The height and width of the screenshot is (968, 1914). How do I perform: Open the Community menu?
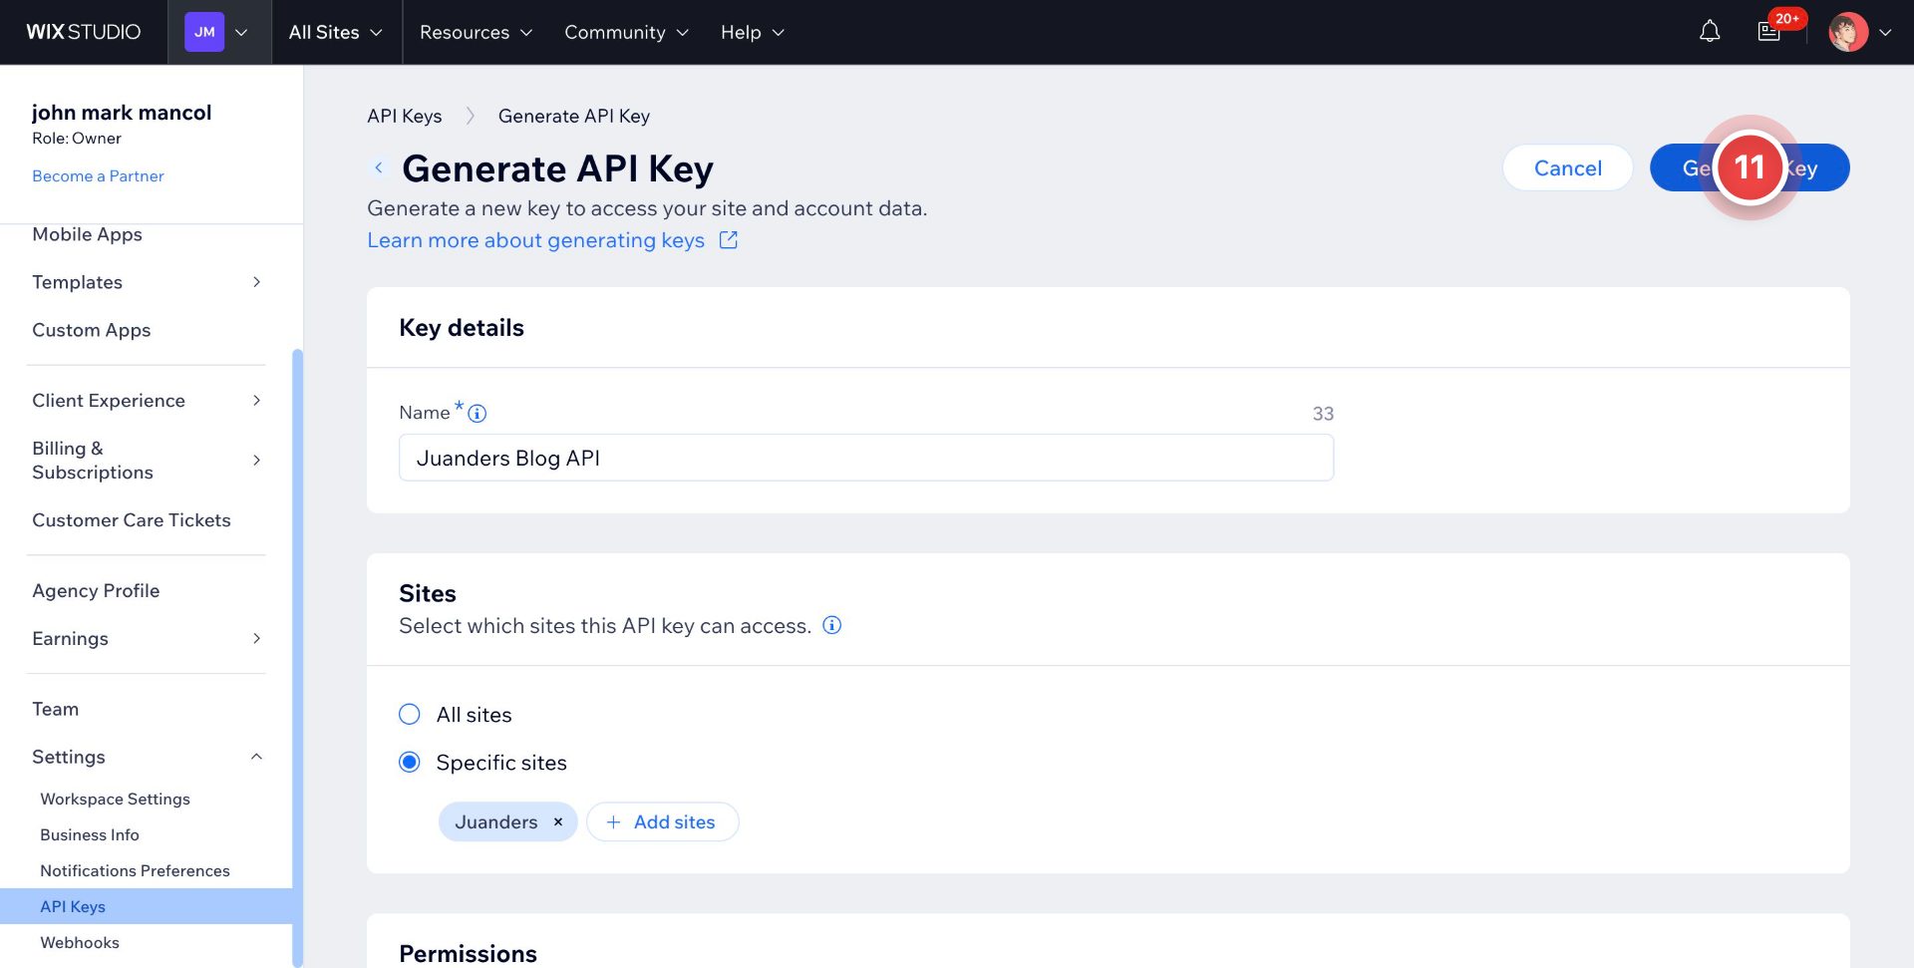pyautogui.click(x=627, y=32)
